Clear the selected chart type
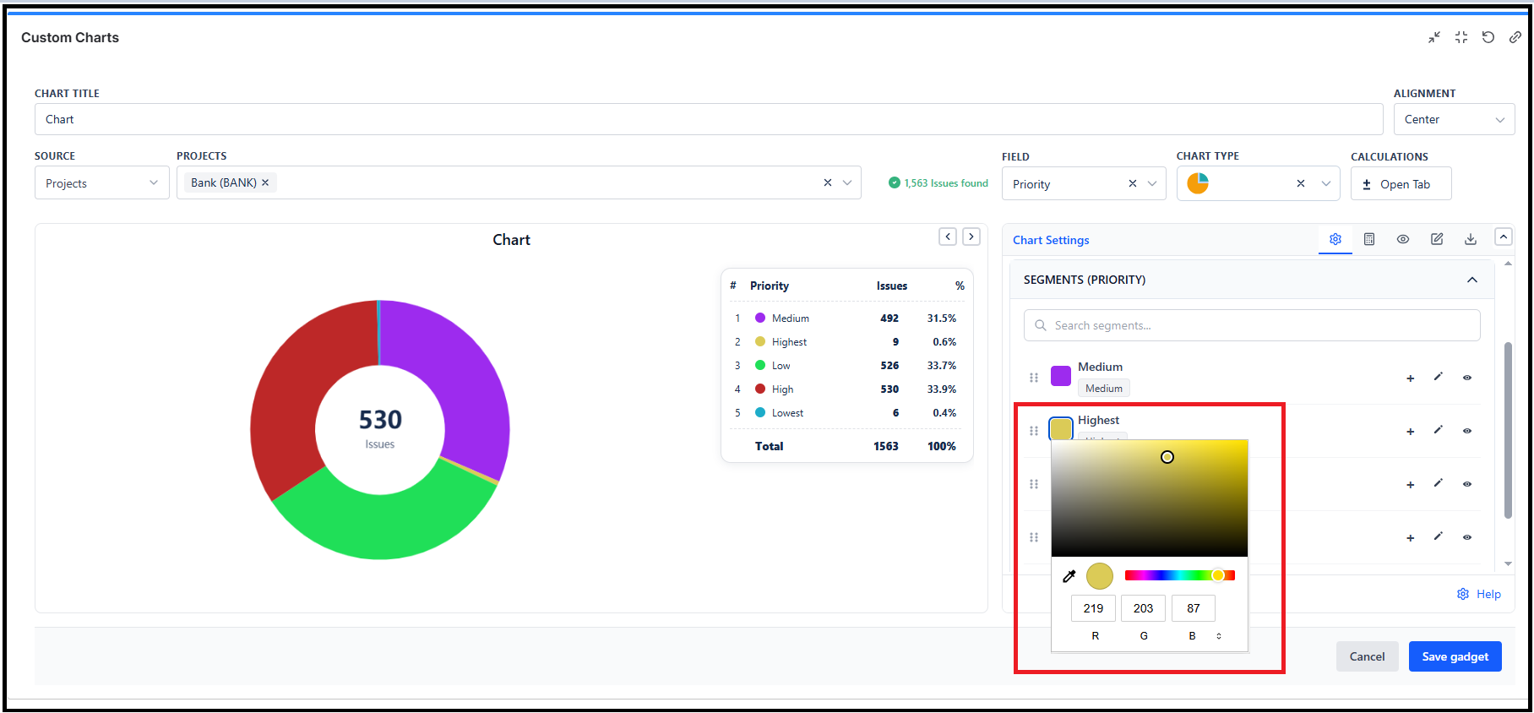This screenshot has width=1534, height=713. click(1301, 183)
